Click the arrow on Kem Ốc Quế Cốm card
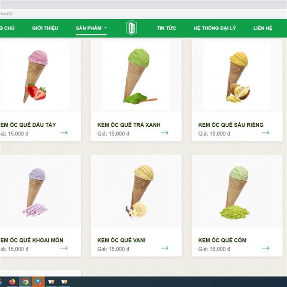The height and width of the screenshot is (287, 287). pos(265,248)
